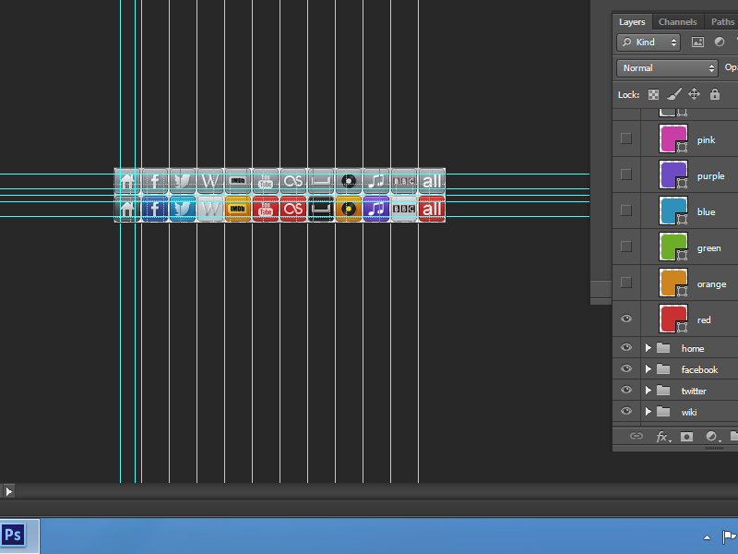Click the blue Facebook icon on canvas
Screen dimensions: 738x554
click(x=155, y=209)
